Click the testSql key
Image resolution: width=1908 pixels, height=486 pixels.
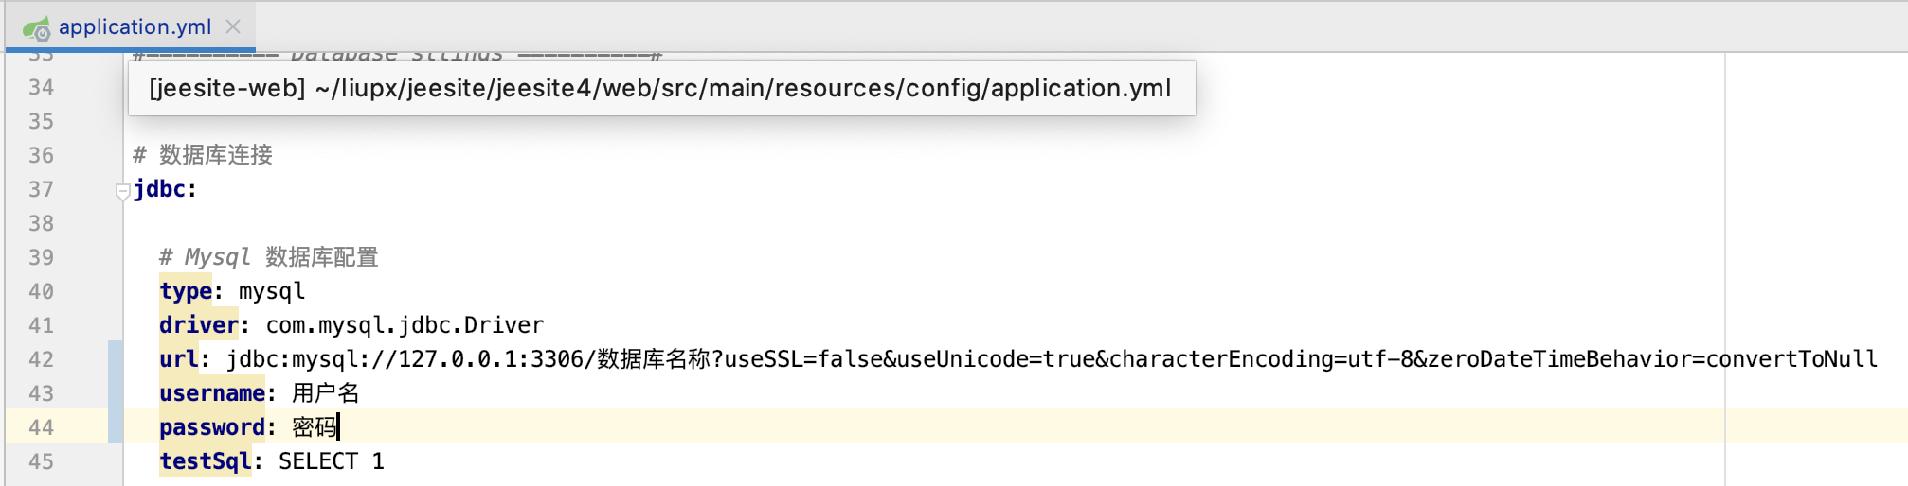(205, 461)
